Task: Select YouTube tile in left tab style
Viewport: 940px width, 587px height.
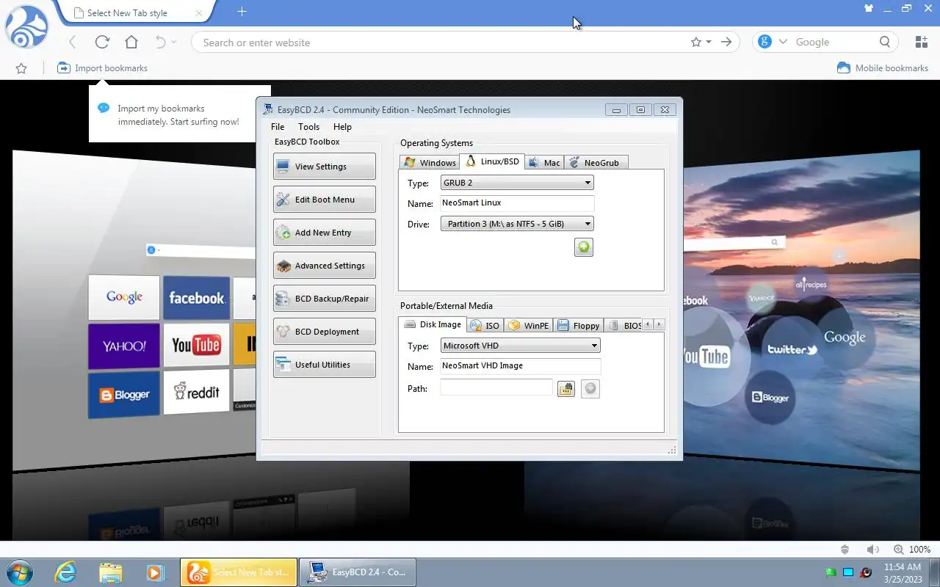Action: (196, 345)
